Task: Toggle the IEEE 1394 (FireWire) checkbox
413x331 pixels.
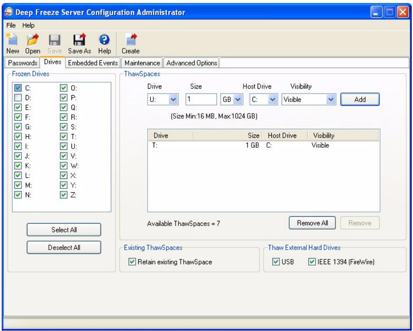Action: (x=312, y=262)
